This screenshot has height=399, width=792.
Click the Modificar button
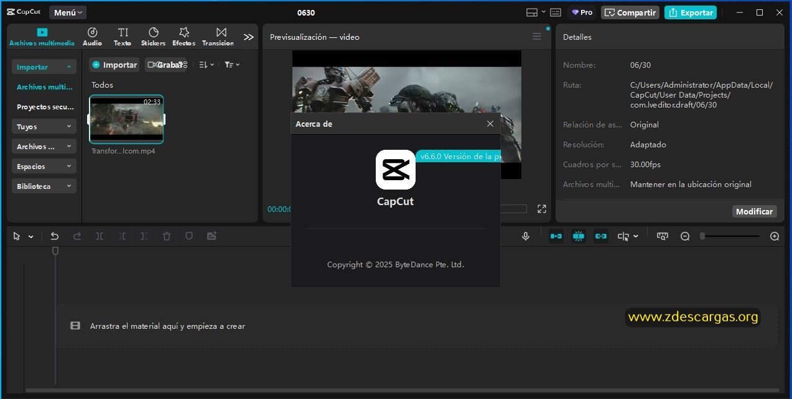pos(754,211)
